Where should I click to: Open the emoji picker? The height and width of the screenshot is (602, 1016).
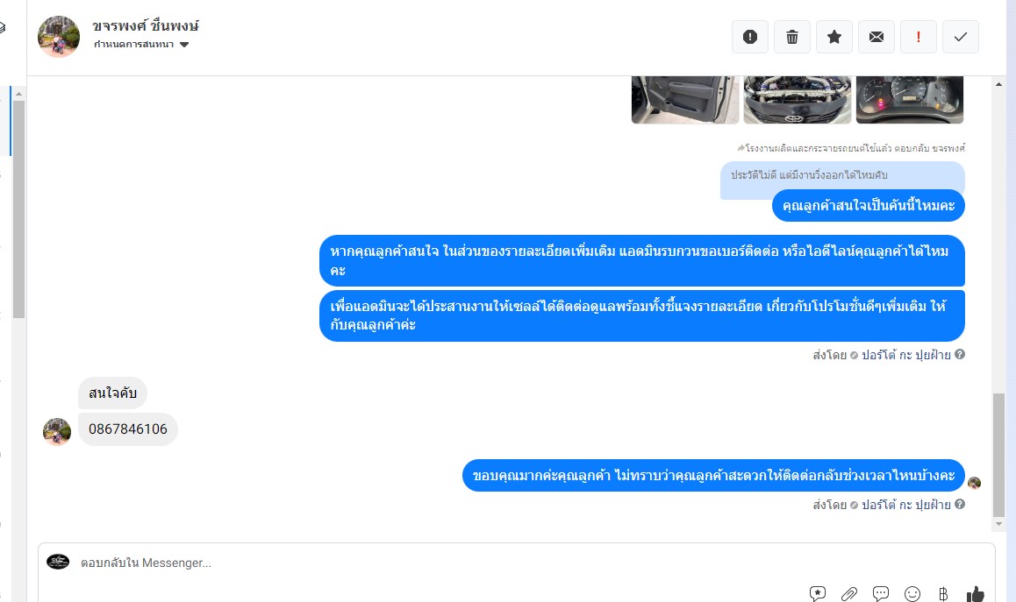(x=912, y=593)
